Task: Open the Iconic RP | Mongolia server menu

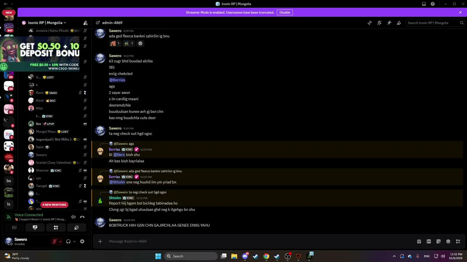Action: pyautogui.click(x=47, y=23)
